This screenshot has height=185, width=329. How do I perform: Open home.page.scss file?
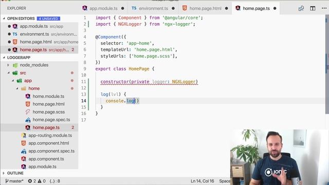[48, 112]
